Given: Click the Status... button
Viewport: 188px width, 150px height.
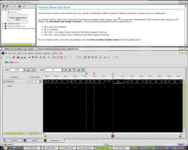Looking at the screenshot, I should pos(107,144).
